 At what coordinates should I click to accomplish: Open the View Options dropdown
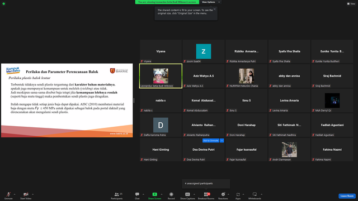tap(211, 2)
